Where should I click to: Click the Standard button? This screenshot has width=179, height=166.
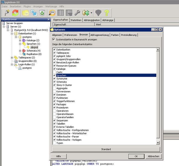[x=106, y=149]
